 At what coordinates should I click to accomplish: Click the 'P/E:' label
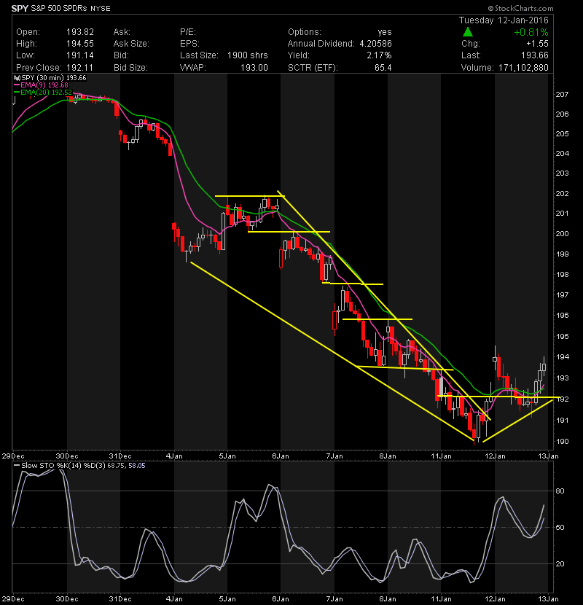pos(188,32)
